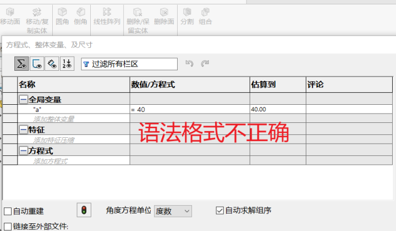Click the 数值/方程式 column header

(190, 84)
